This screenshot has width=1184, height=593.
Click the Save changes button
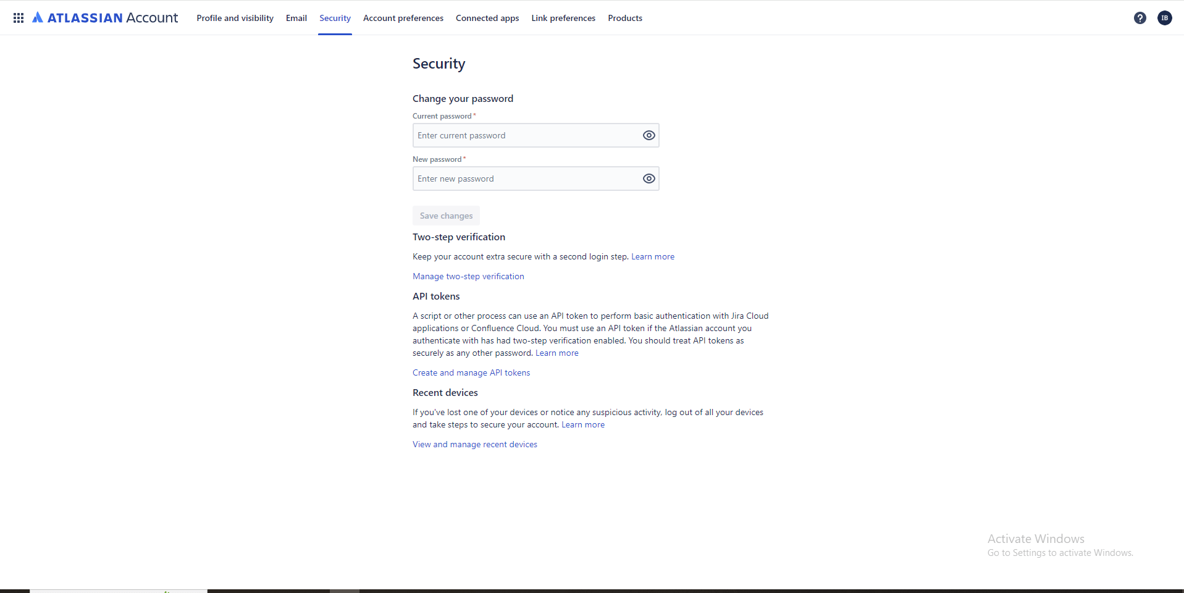click(x=446, y=216)
